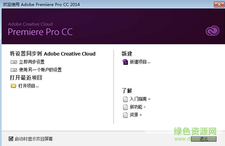225x146 pixels.
Task: Select 使用另一个帐户的设置
Action: pyautogui.click(x=40, y=70)
